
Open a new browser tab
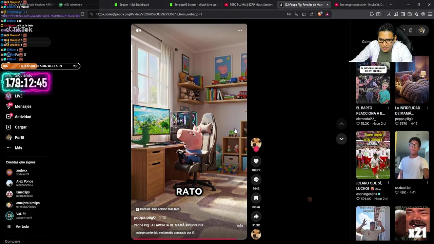[x=391, y=5]
